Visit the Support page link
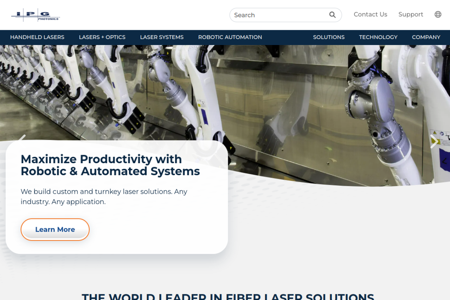 pyautogui.click(x=411, y=14)
